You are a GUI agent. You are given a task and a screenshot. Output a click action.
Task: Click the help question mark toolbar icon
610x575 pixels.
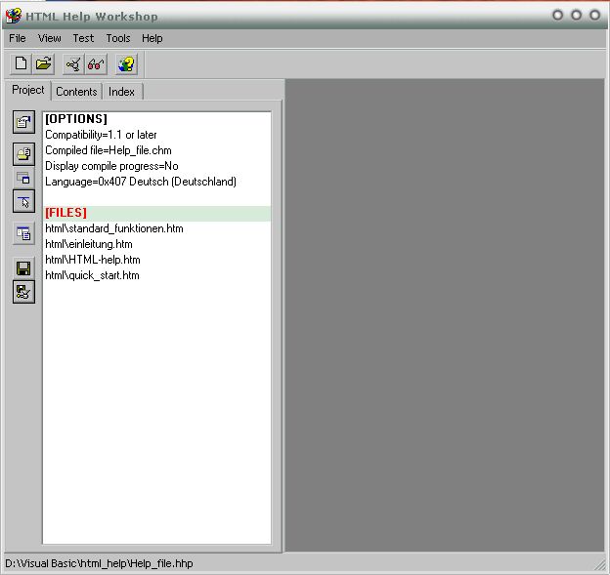click(126, 64)
